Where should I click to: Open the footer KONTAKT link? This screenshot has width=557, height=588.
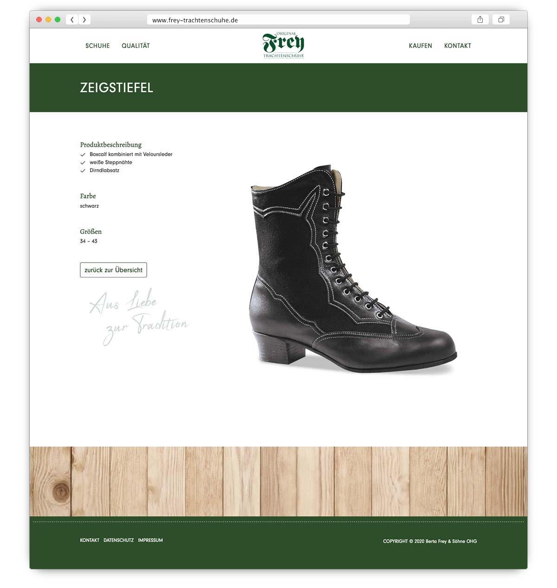click(90, 540)
